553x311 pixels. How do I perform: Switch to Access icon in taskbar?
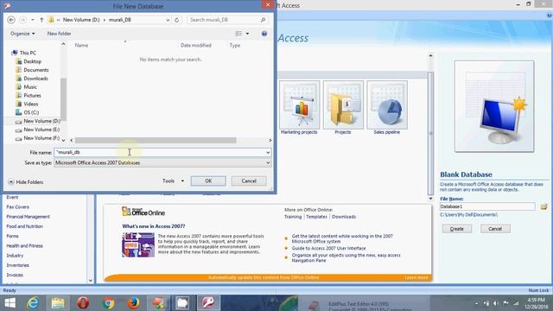coord(208,303)
